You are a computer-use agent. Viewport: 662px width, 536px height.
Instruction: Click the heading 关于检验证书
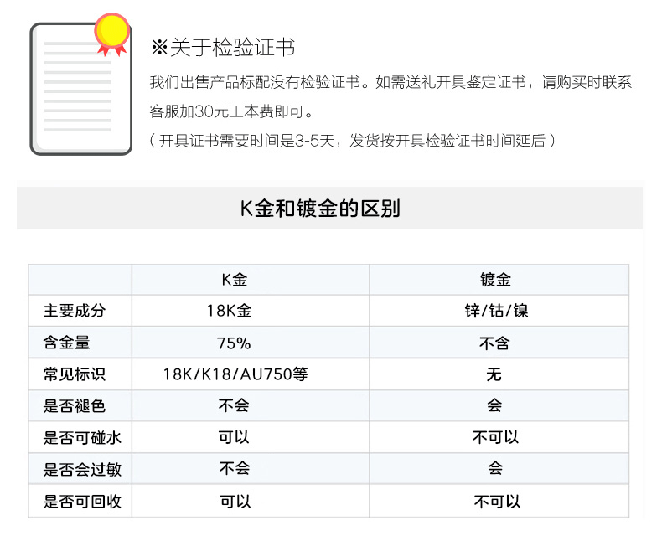(223, 47)
